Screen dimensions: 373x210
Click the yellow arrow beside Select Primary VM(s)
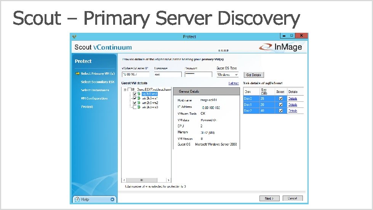78,74
